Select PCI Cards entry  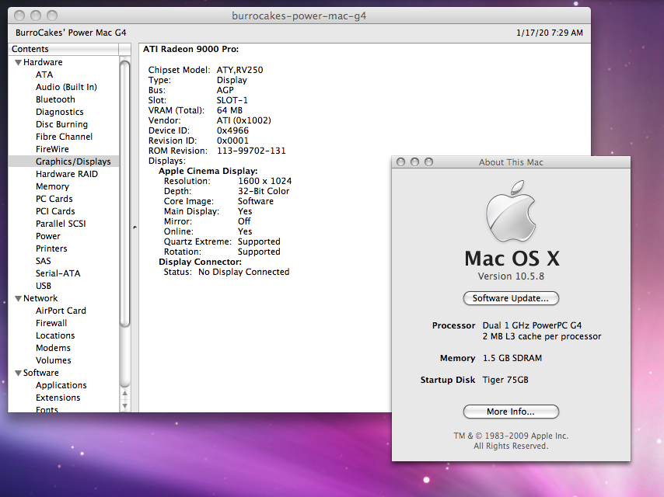[x=55, y=211]
